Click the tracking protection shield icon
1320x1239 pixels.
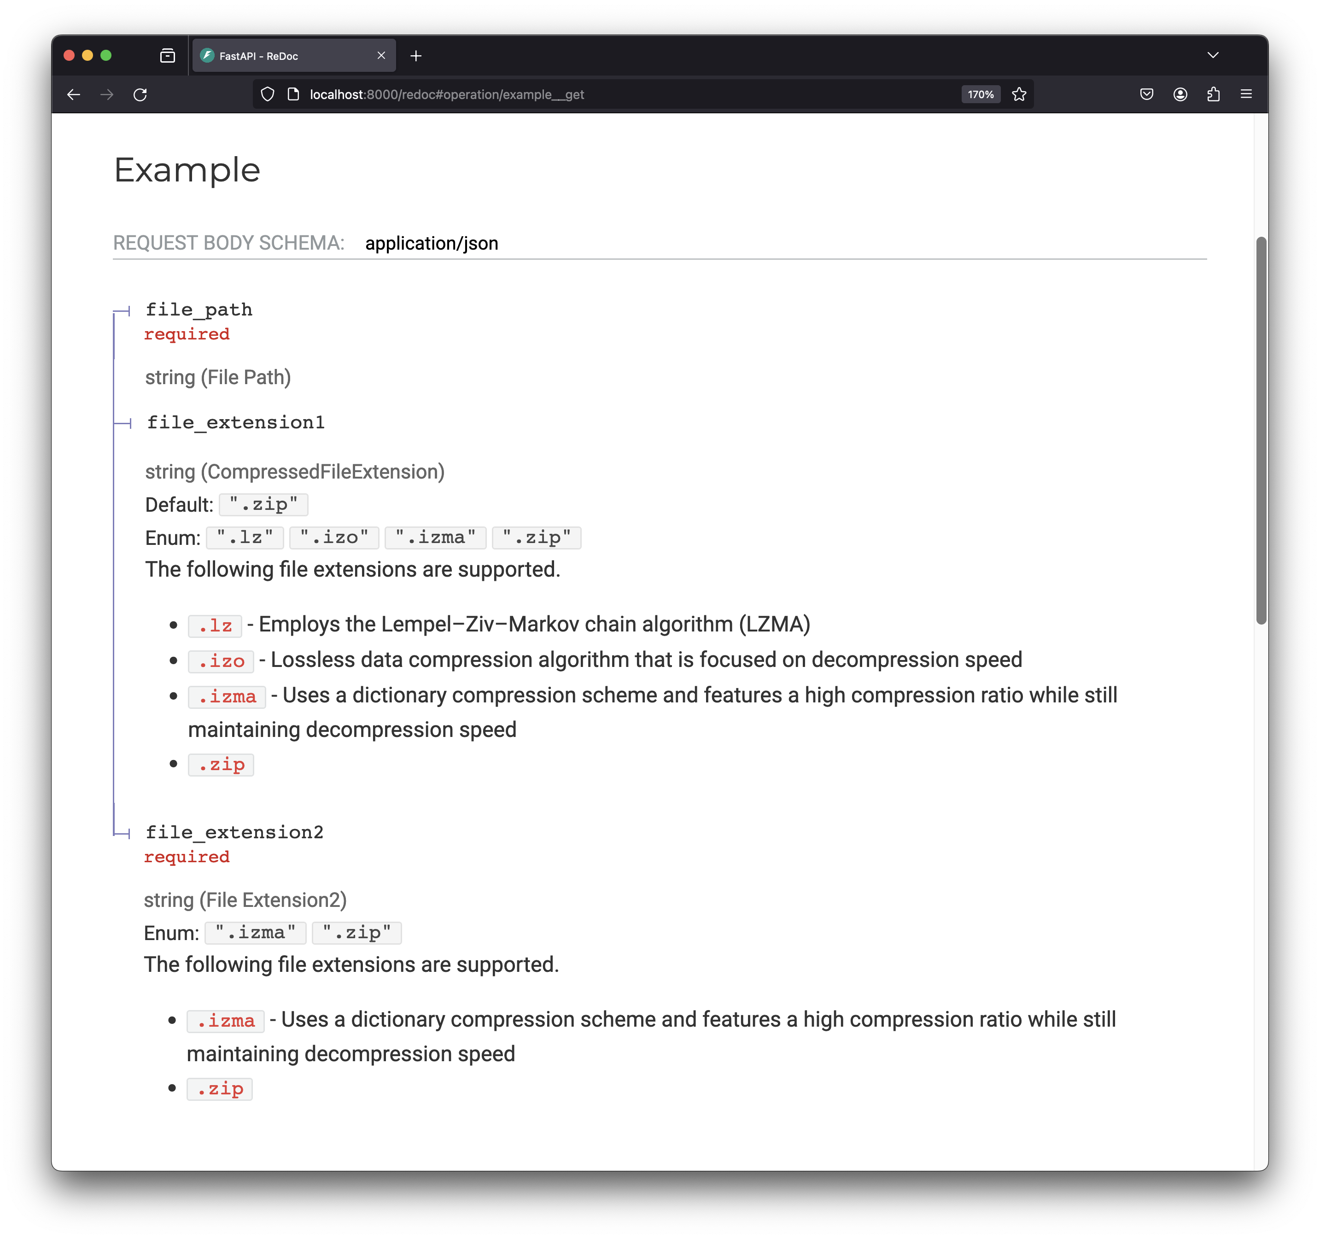click(268, 95)
